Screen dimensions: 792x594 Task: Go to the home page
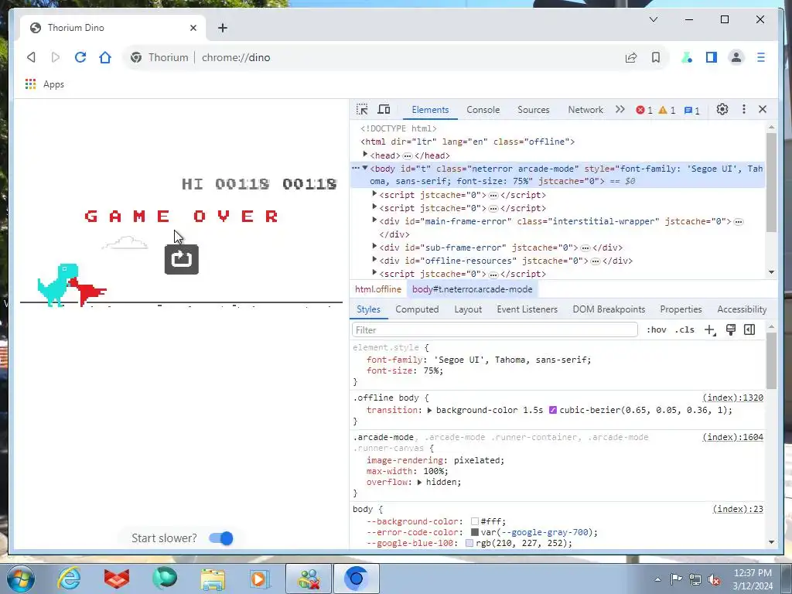click(x=105, y=57)
